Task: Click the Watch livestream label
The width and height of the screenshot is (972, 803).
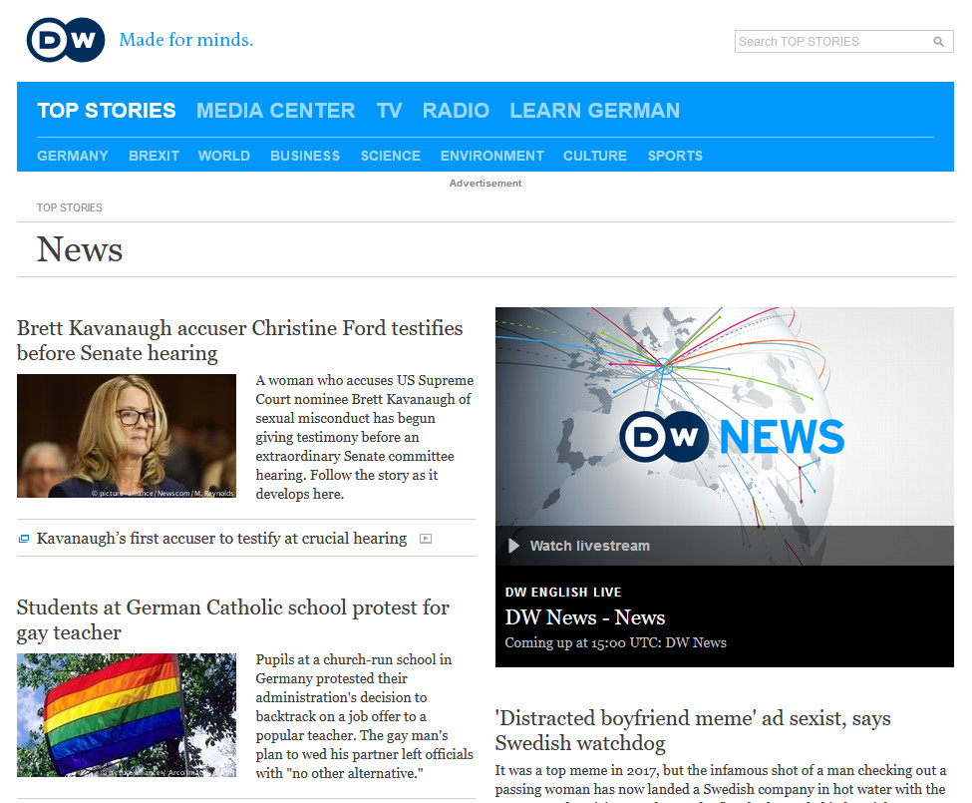Action: (x=589, y=546)
